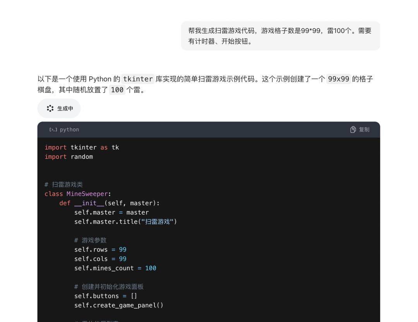Click the 生成中 generating status pill
This screenshot has height=322, width=418.
[x=59, y=108]
